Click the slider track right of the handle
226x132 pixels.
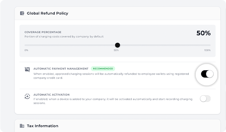pos(164,45)
